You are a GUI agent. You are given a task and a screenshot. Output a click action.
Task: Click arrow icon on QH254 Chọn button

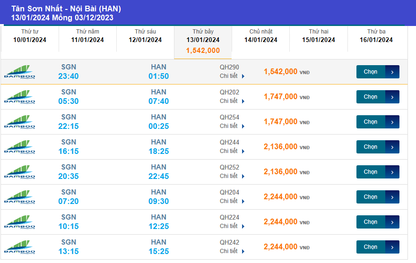click(392, 122)
